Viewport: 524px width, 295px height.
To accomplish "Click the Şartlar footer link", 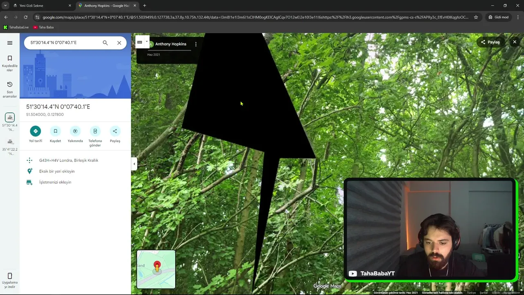I will click(x=484, y=293).
